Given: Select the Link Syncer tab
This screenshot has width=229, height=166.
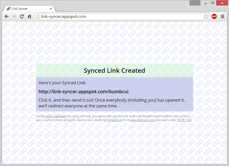Looking at the screenshot, I should click(29, 9).
